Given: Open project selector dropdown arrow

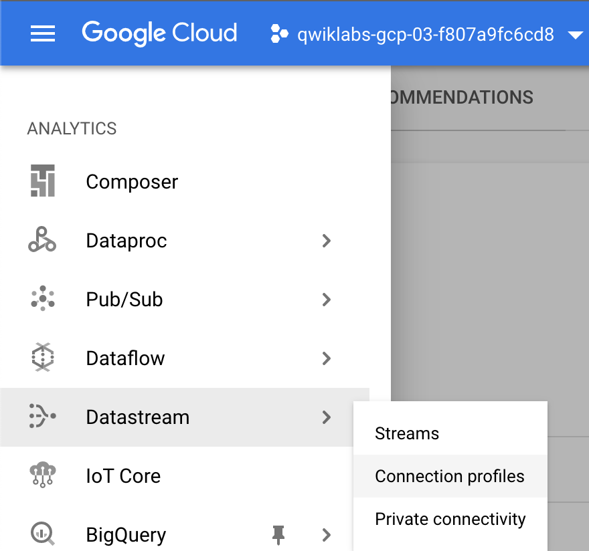Looking at the screenshot, I should [x=576, y=35].
